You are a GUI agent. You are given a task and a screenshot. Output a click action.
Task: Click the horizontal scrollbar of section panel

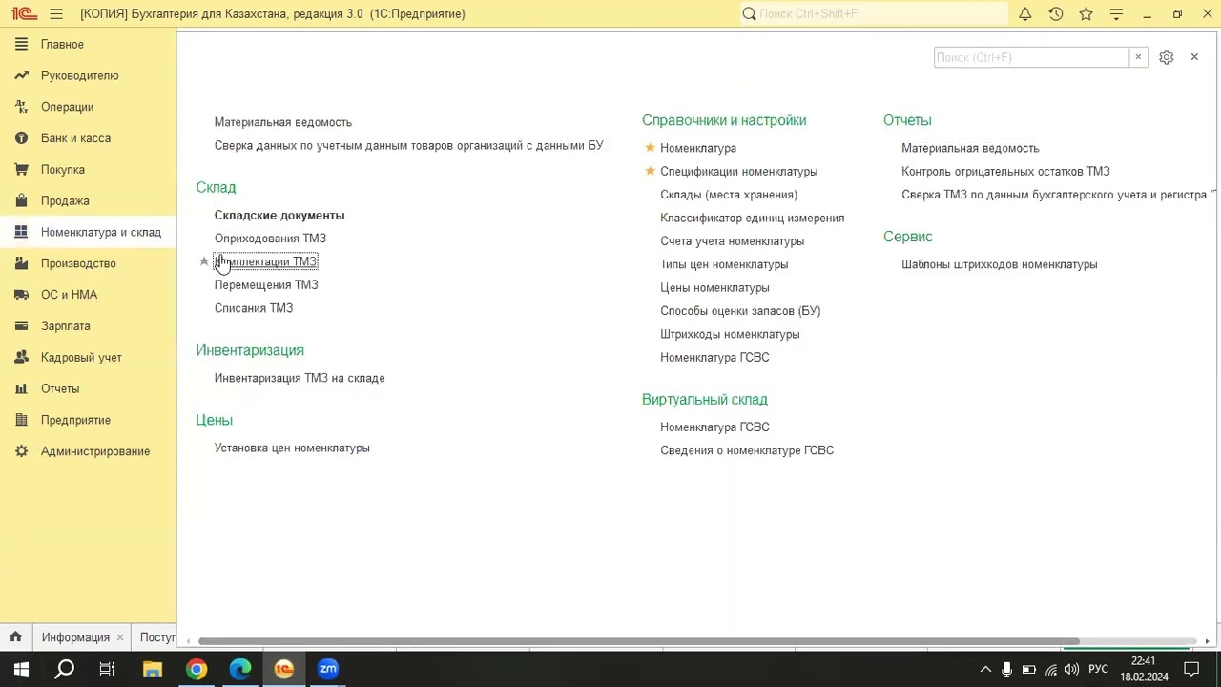[638, 641]
